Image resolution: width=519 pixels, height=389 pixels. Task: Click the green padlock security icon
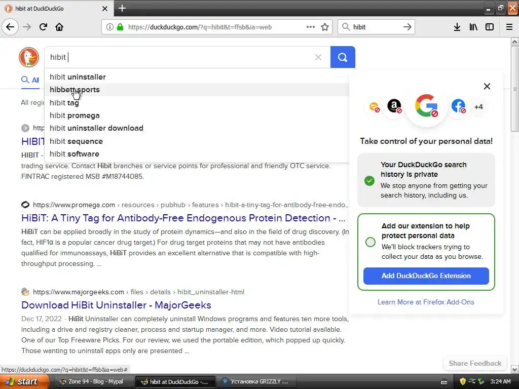pyautogui.click(x=120, y=27)
